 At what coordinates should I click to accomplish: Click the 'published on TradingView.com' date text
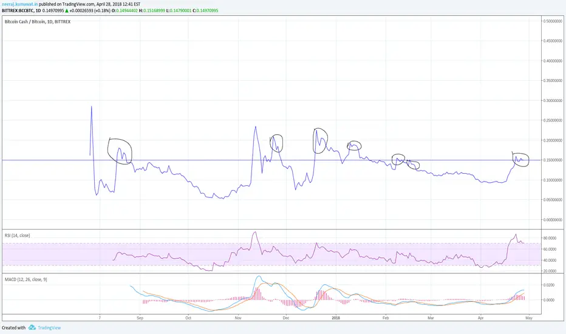pos(89,4)
